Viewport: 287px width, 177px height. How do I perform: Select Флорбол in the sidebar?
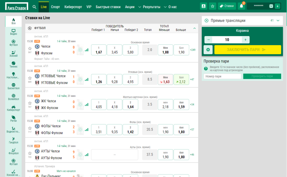point(13,151)
